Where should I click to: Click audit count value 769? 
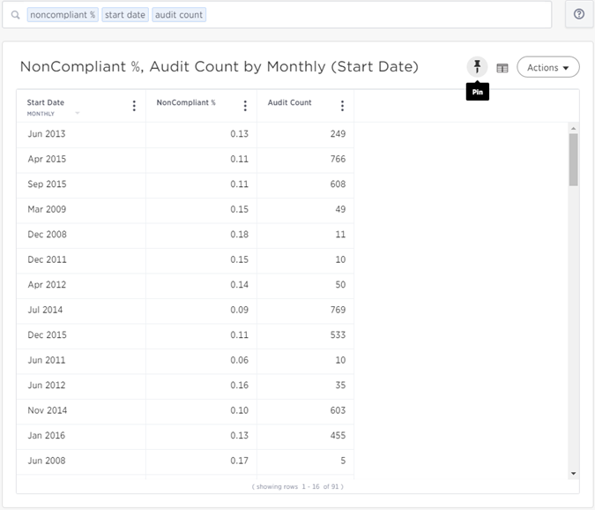338,310
